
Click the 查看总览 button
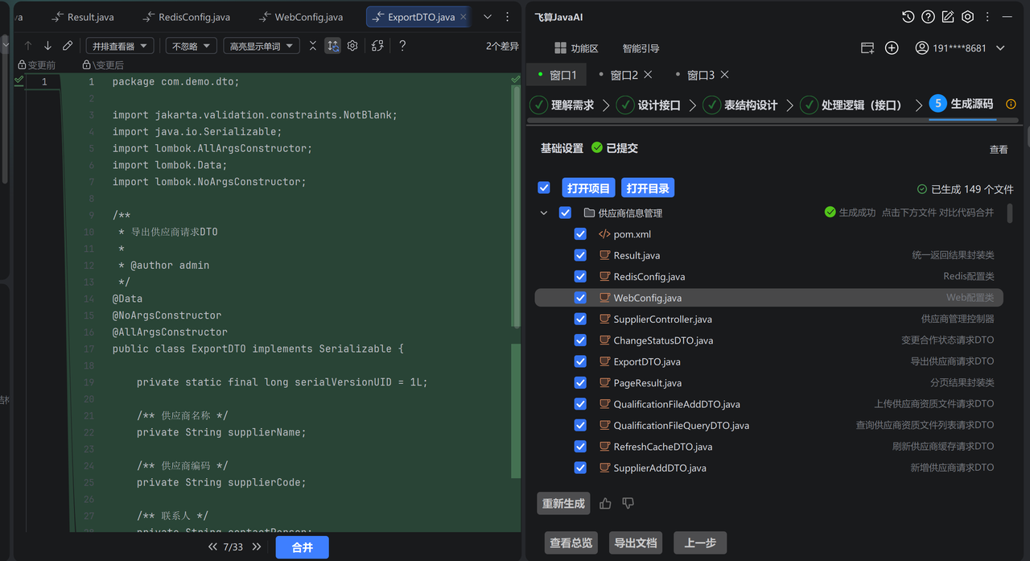[571, 543]
